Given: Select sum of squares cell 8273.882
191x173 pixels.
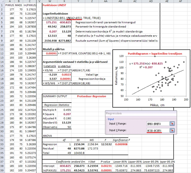Looking at the screenshot, I should [x=64, y=41].
